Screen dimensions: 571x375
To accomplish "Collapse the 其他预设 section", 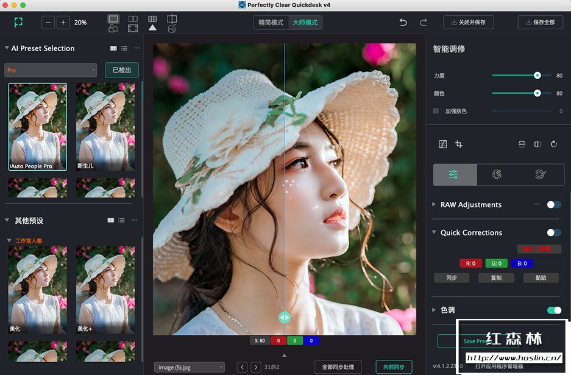I will [x=7, y=220].
